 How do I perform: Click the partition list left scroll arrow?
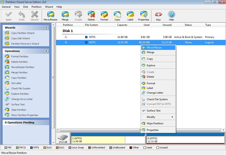[58, 130]
